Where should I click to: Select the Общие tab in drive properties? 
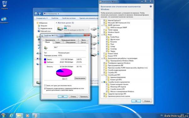click(48, 42)
